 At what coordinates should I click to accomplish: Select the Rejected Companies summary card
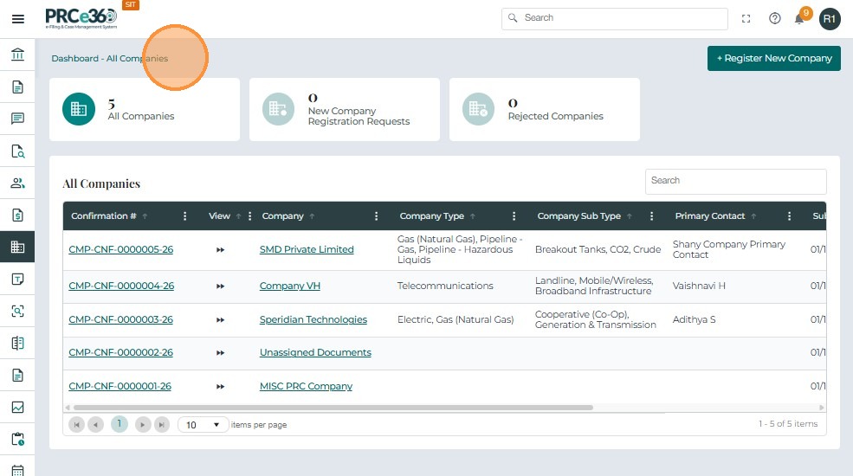544,109
